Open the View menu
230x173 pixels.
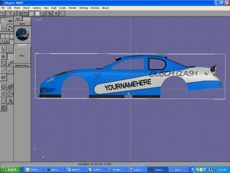pyautogui.click(x=46, y=8)
